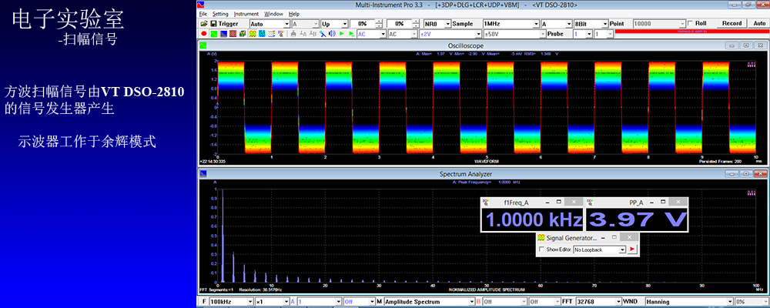The width and height of the screenshot is (770, 308).
Task: Click the Signal Generator window title icon
Action: [x=541, y=238]
